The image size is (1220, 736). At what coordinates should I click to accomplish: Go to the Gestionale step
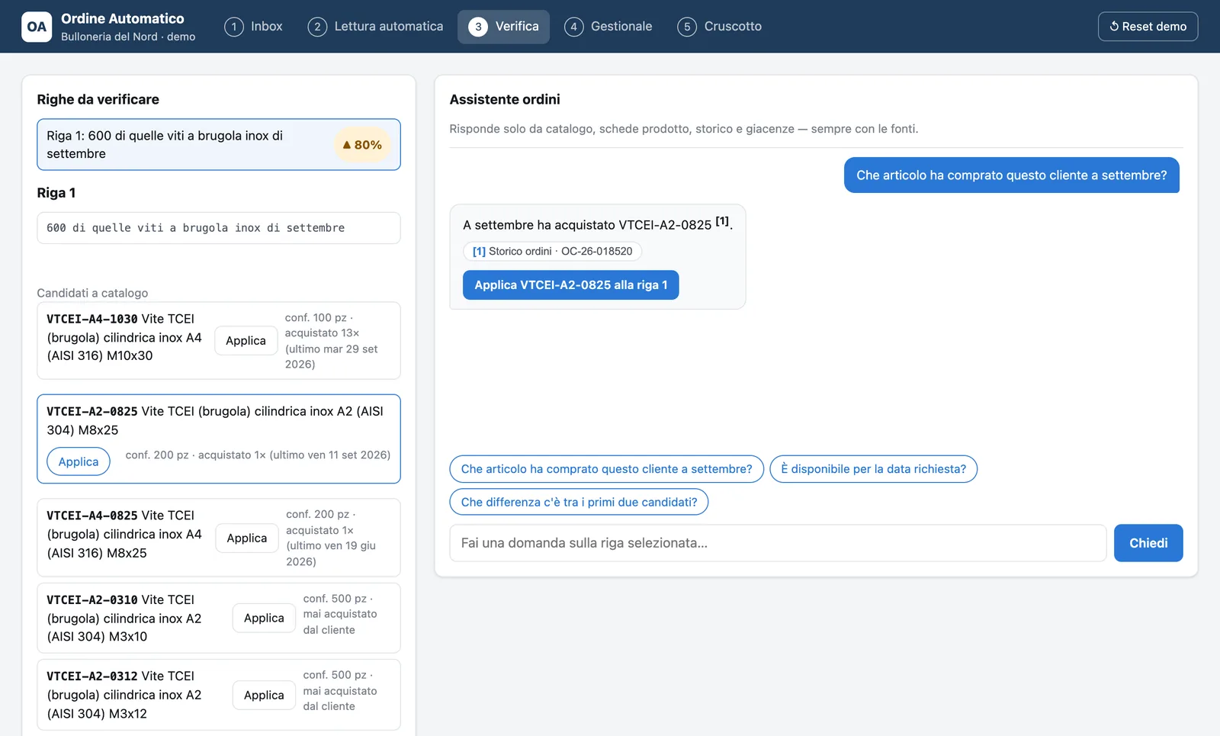(608, 27)
